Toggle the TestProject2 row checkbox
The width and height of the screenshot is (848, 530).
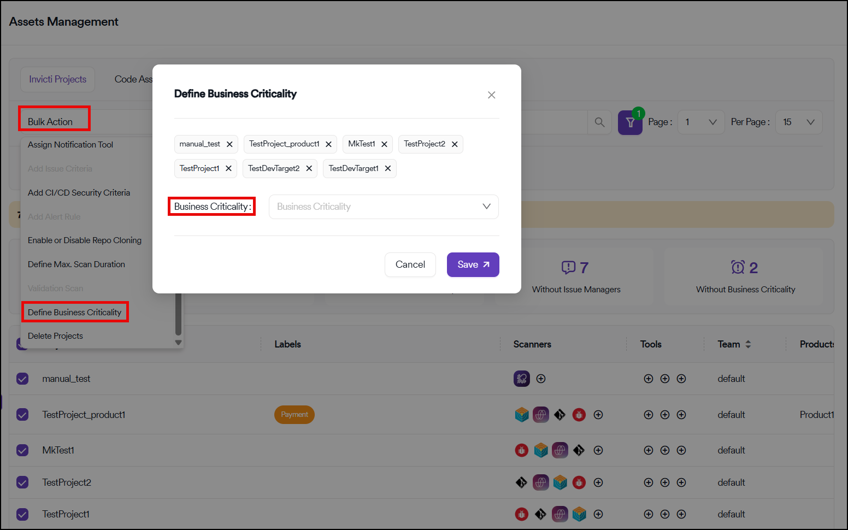pos(22,482)
